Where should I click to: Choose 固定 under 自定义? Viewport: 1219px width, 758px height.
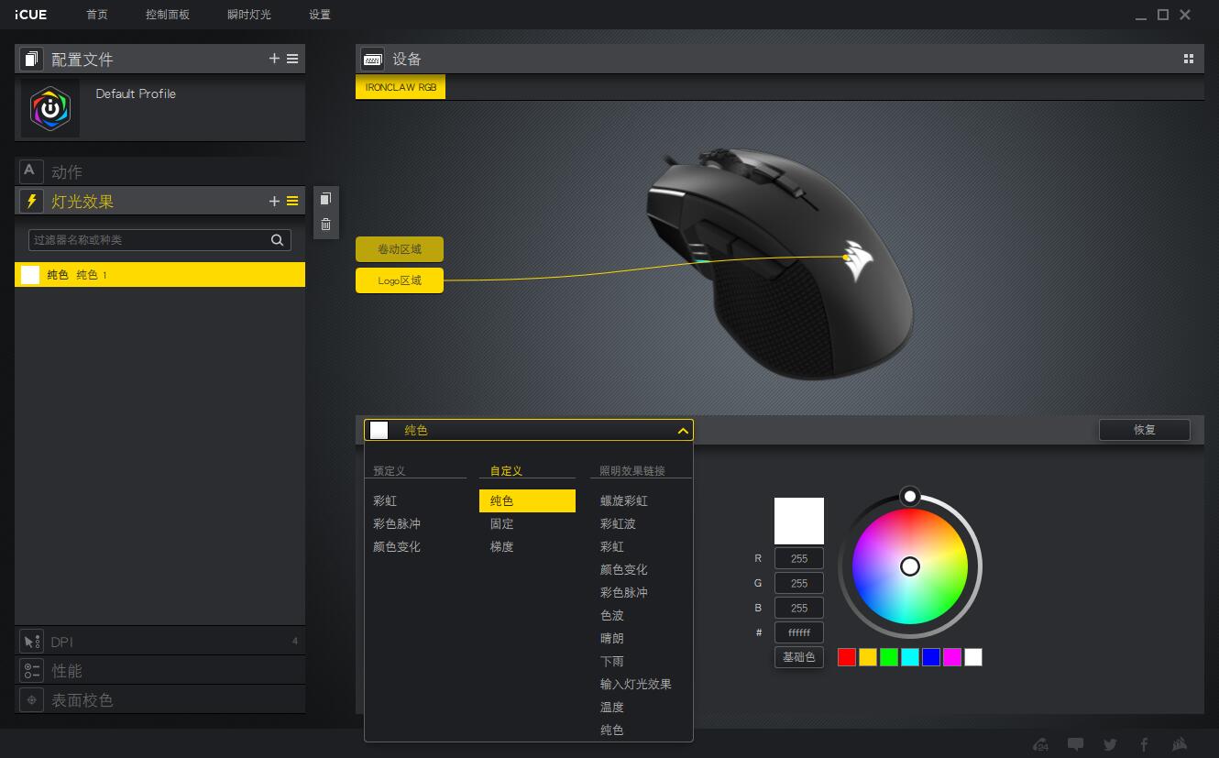coord(501,524)
